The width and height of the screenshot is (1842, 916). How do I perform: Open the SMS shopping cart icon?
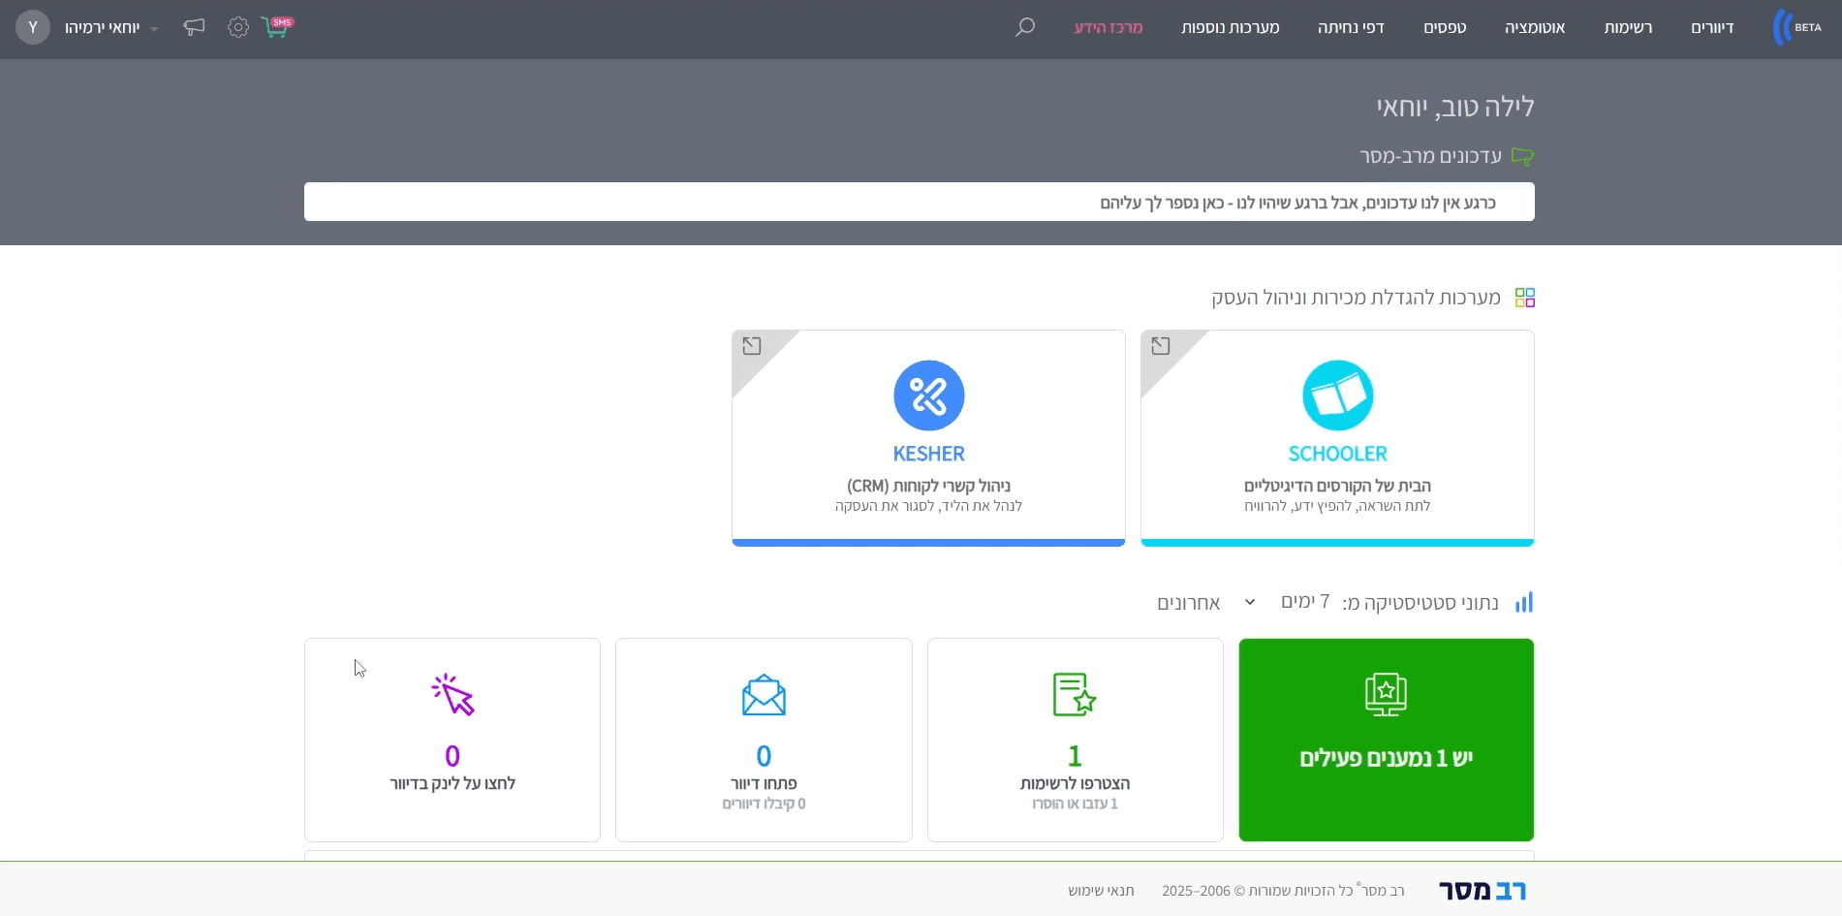276,27
